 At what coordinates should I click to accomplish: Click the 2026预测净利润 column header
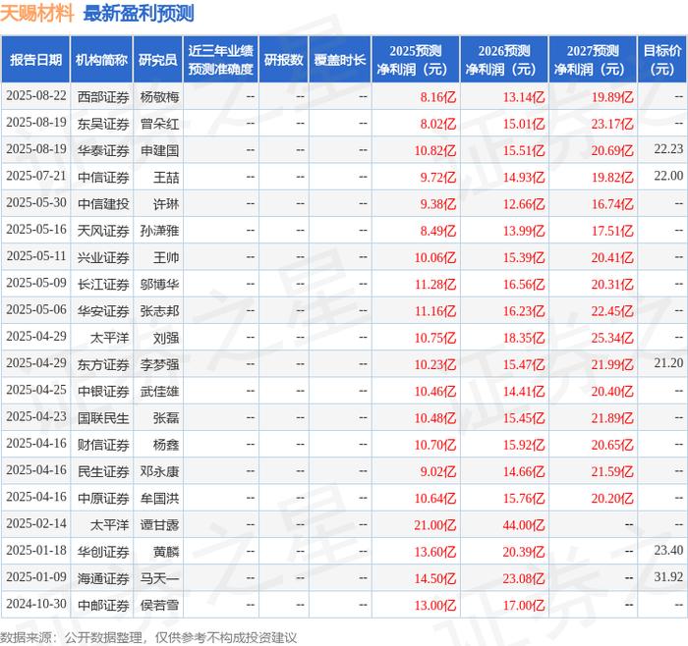(x=504, y=60)
